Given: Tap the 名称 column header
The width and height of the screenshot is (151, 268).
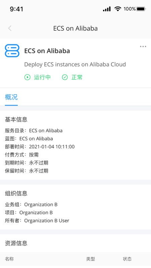Looking at the screenshot, I should (9, 259).
